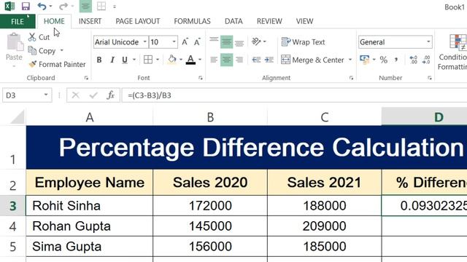Click the Name Box showing D3
The height and width of the screenshot is (262, 467).
(x=27, y=95)
